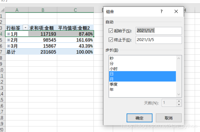The image size is (200, 132).
Task: Click cell showing 100.00%
Action: (x=75, y=52)
